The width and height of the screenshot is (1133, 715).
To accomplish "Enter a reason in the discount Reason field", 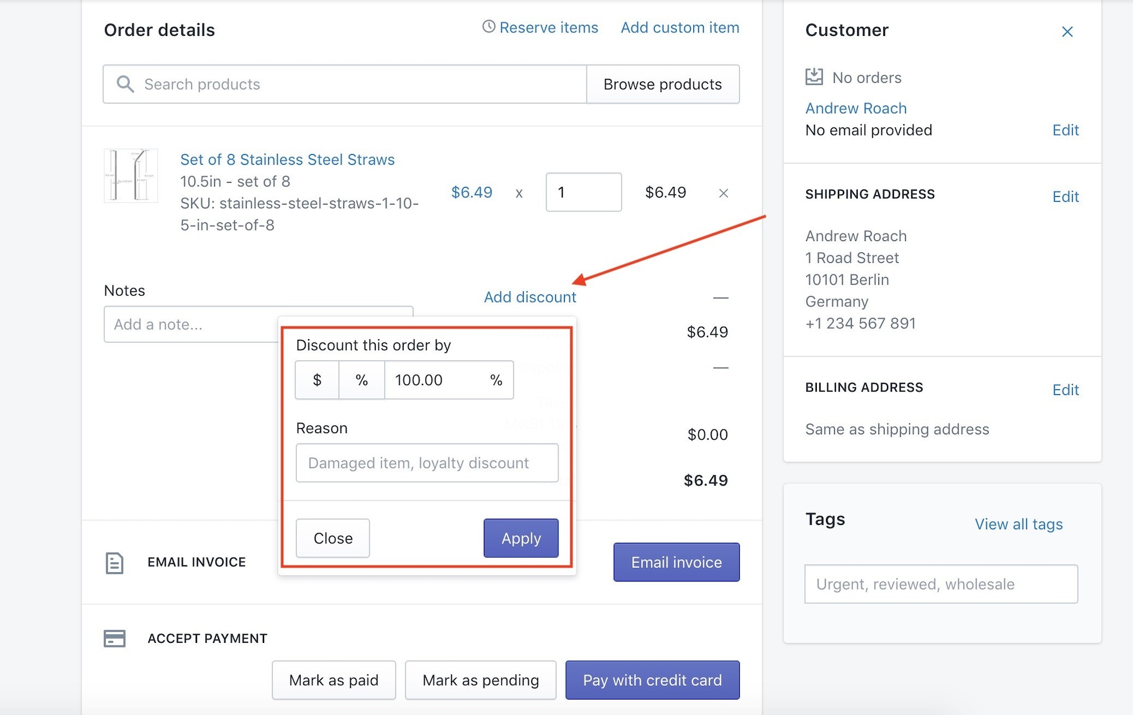I will point(427,463).
